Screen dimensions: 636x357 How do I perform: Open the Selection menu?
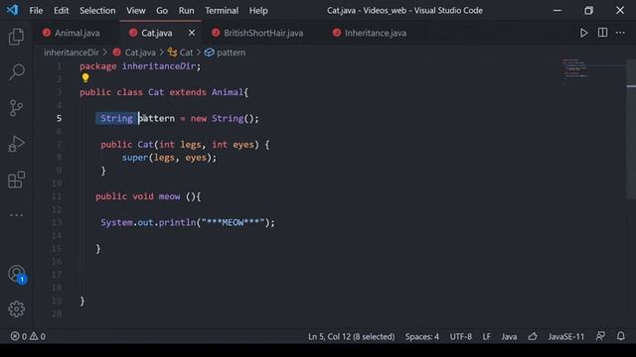coord(97,11)
